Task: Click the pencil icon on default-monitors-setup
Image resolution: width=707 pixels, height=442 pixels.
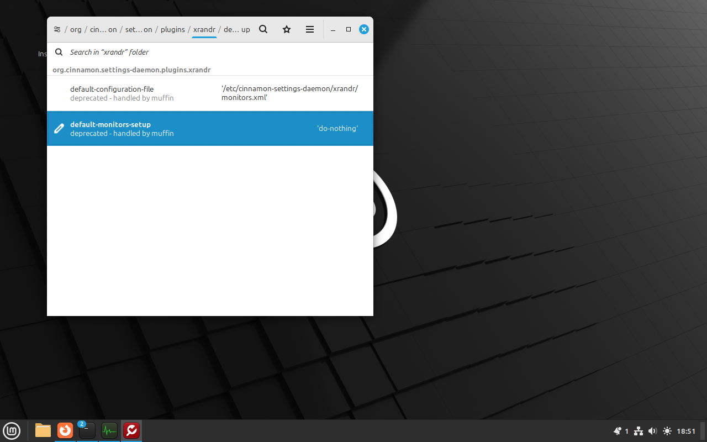Action: (x=59, y=129)
